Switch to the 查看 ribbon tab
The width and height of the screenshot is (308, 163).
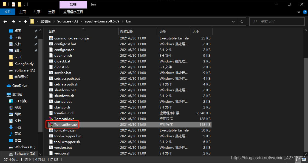click(x=52, y=12)
